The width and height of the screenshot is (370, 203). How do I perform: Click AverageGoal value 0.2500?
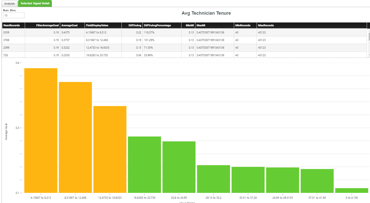click(x=72, y=55)
